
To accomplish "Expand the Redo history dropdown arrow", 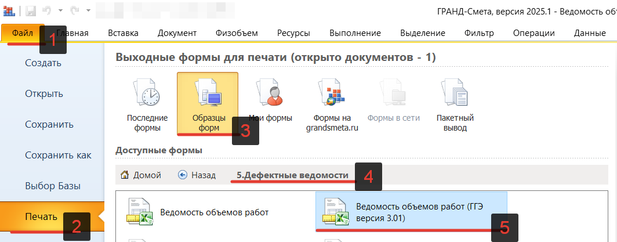I will [88, 10].
